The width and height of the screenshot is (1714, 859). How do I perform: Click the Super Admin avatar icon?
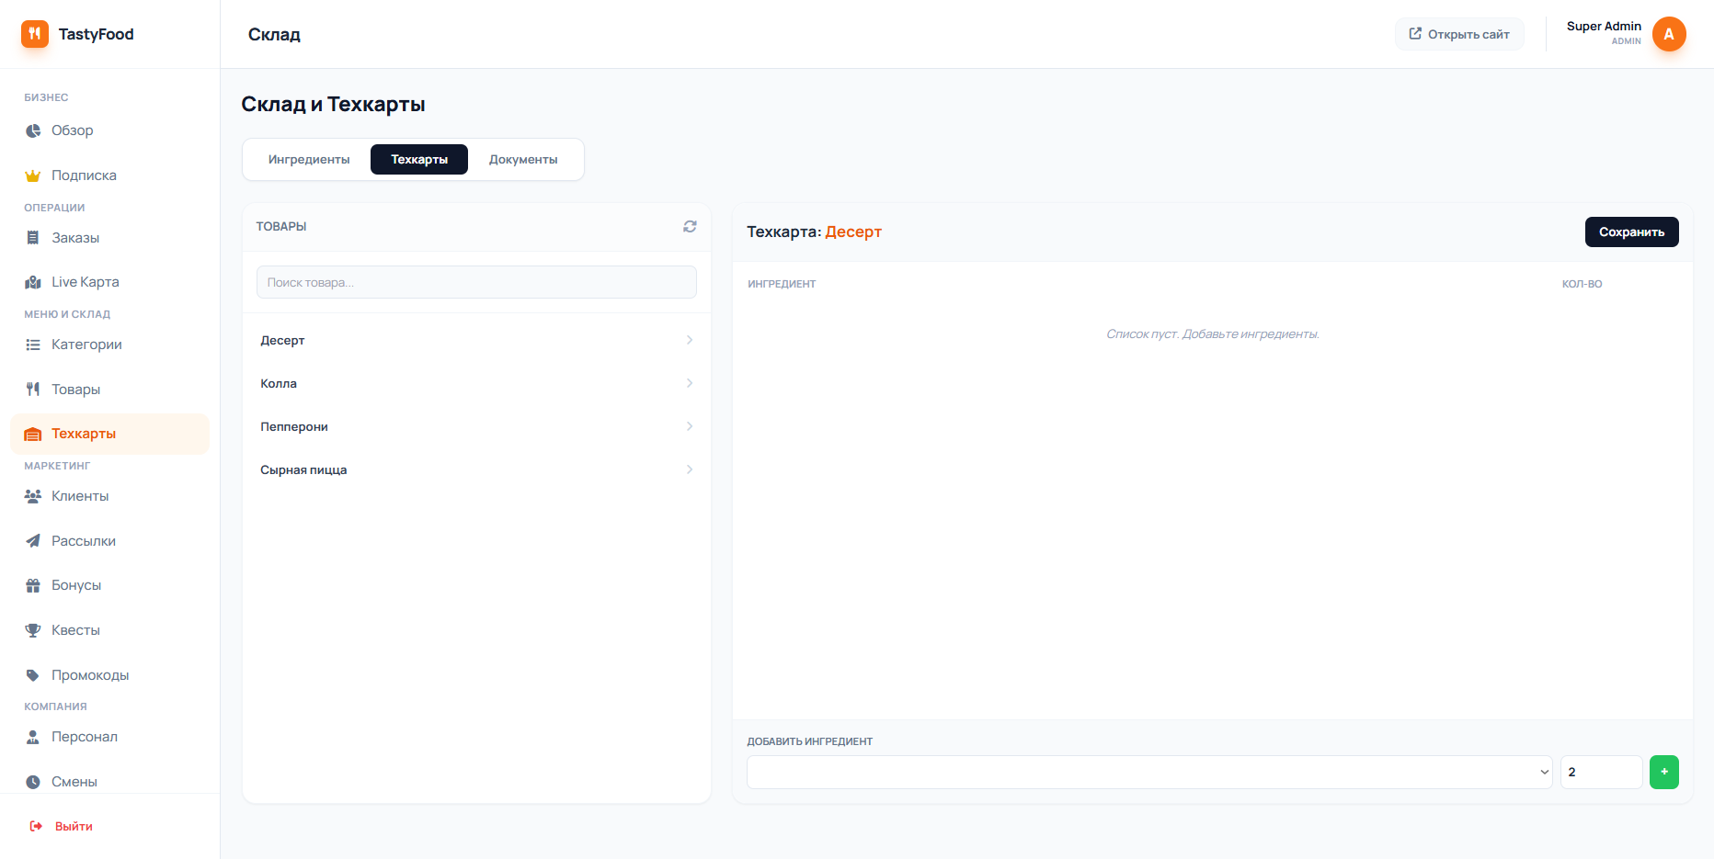[x=1668, y=34]
